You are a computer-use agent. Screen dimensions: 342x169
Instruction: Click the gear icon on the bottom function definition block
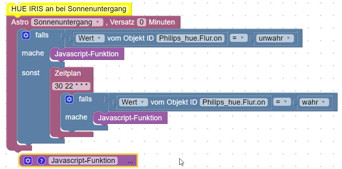pyautogui.click(x=28, y=161)
